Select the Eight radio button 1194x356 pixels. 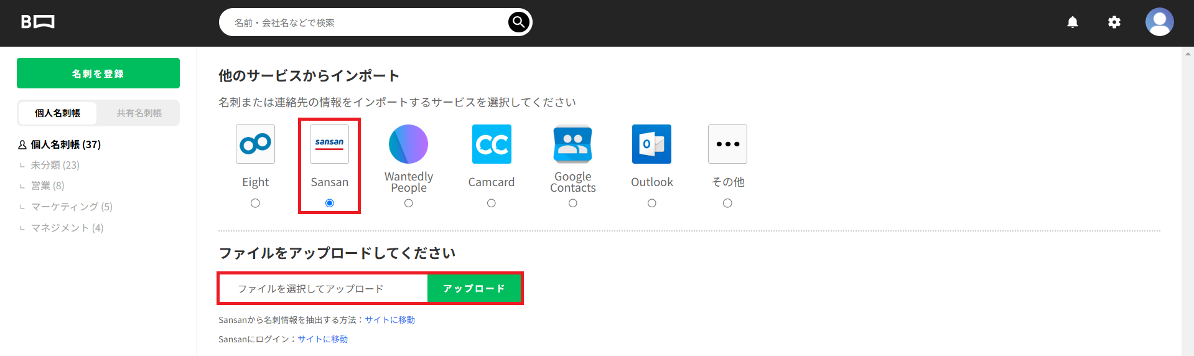pyautogui.click(x=255, y=203)
